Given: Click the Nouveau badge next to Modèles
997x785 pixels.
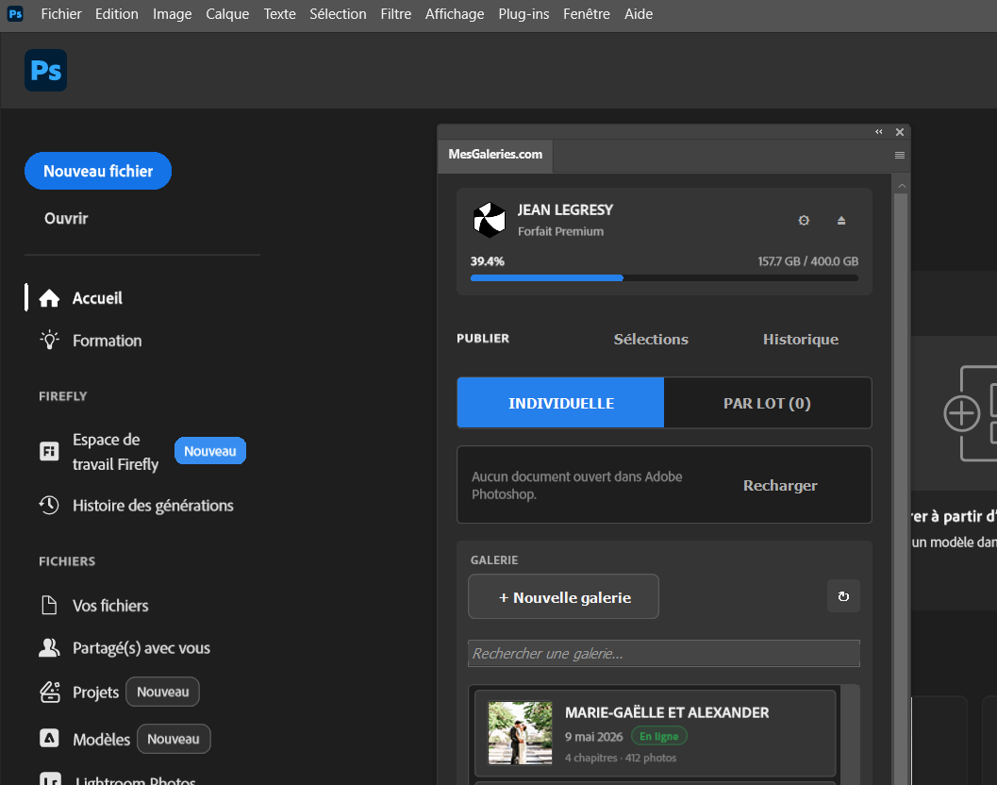Looking at the screenshot, I should [174, 739].
